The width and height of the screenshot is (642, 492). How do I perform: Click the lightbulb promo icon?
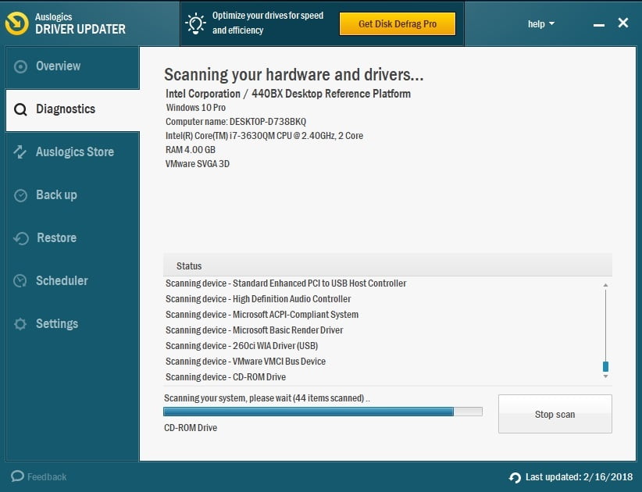coord(194,23)
